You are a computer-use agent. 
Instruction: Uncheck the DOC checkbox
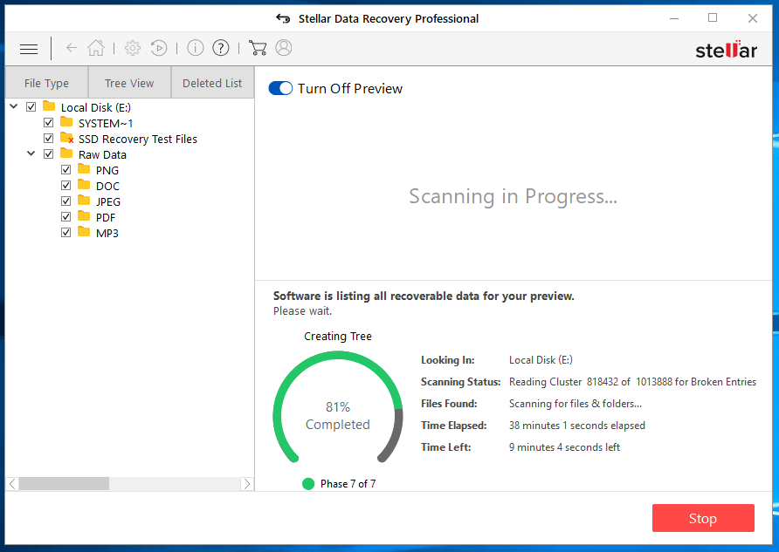coord(65,186)
